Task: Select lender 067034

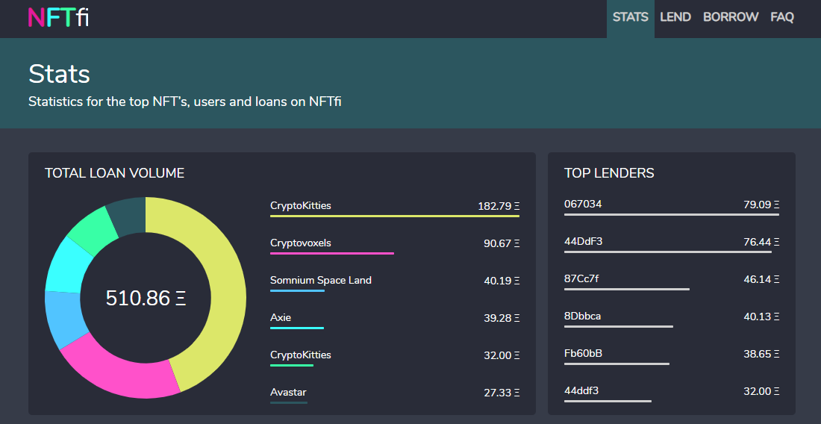Action: click(583, 204)
